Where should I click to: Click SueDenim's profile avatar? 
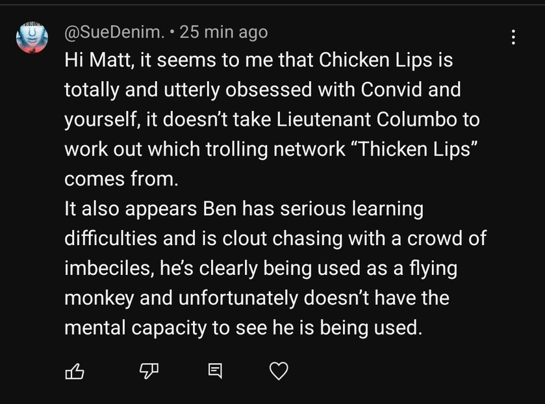[x=32, y=39]
